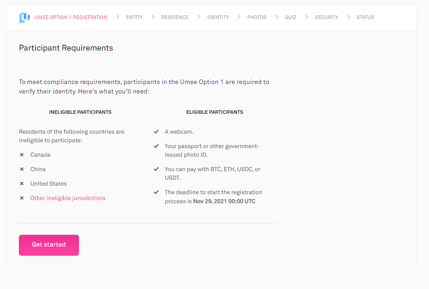Click chevron between ENTITY and RESIDENCE

(x=152, y=17)
